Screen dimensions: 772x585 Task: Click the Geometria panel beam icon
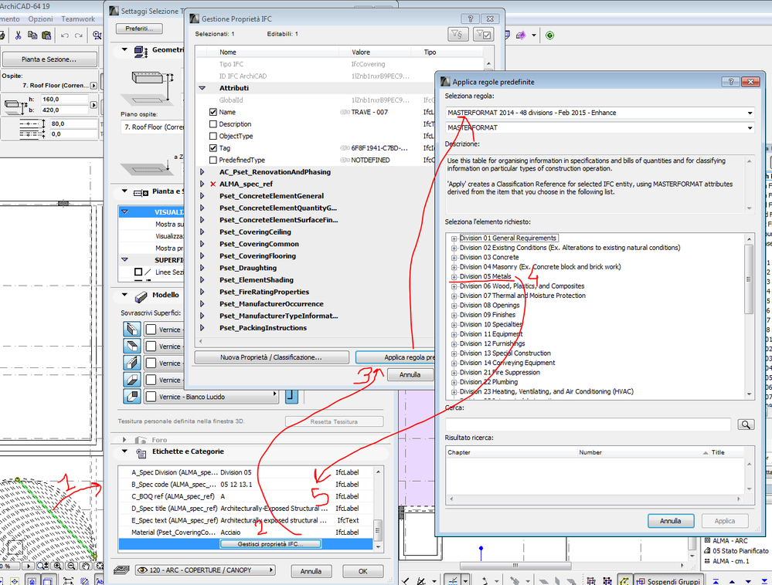[141, 51]
